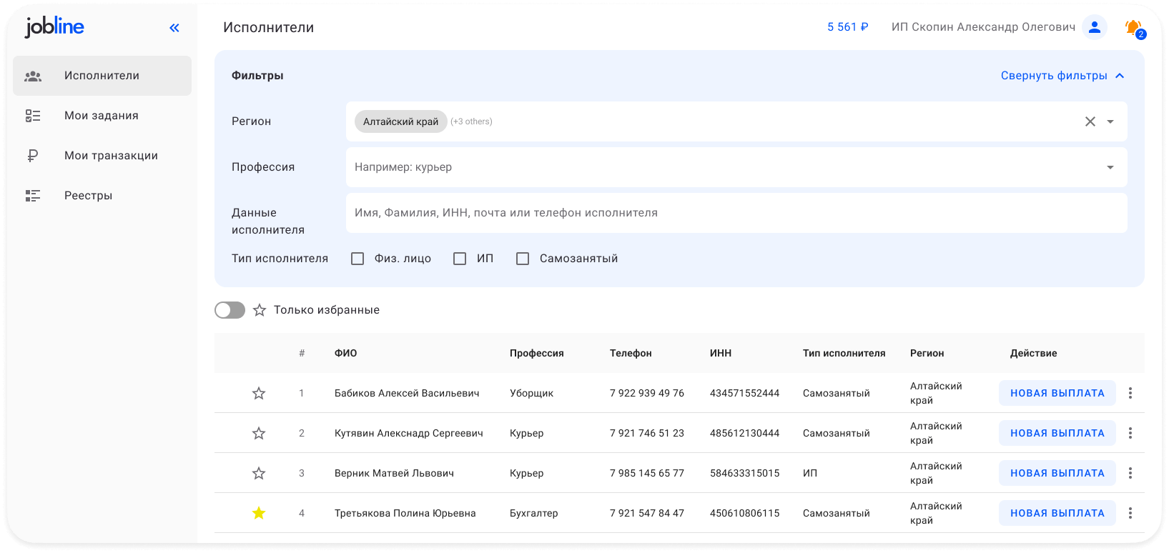Click Новая выплата for Кутявин Алекснадр Сергеевич
The height and width of the screenshot is (553, 1169).
pyautogui.click(x=1057, y=433)
